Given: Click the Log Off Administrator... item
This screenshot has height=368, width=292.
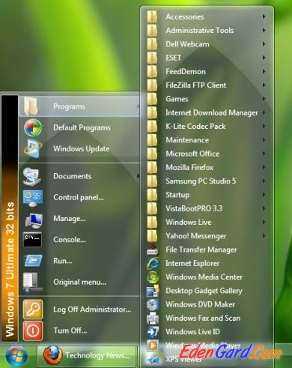Looking at the screenshot, I should [x=79, y=310].
